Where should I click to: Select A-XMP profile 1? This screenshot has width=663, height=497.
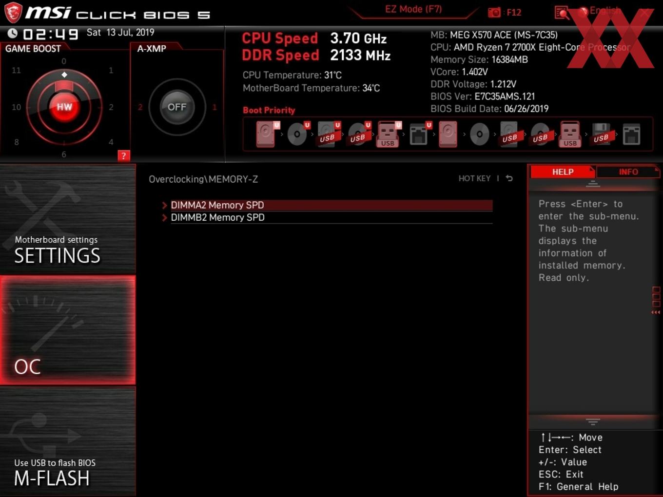(x=214, y=107)
